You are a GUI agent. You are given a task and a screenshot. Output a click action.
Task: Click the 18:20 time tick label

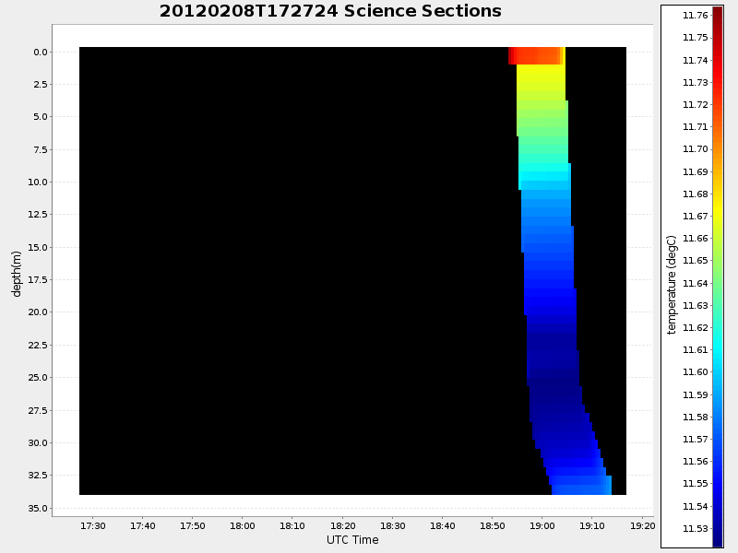point(342,525)
